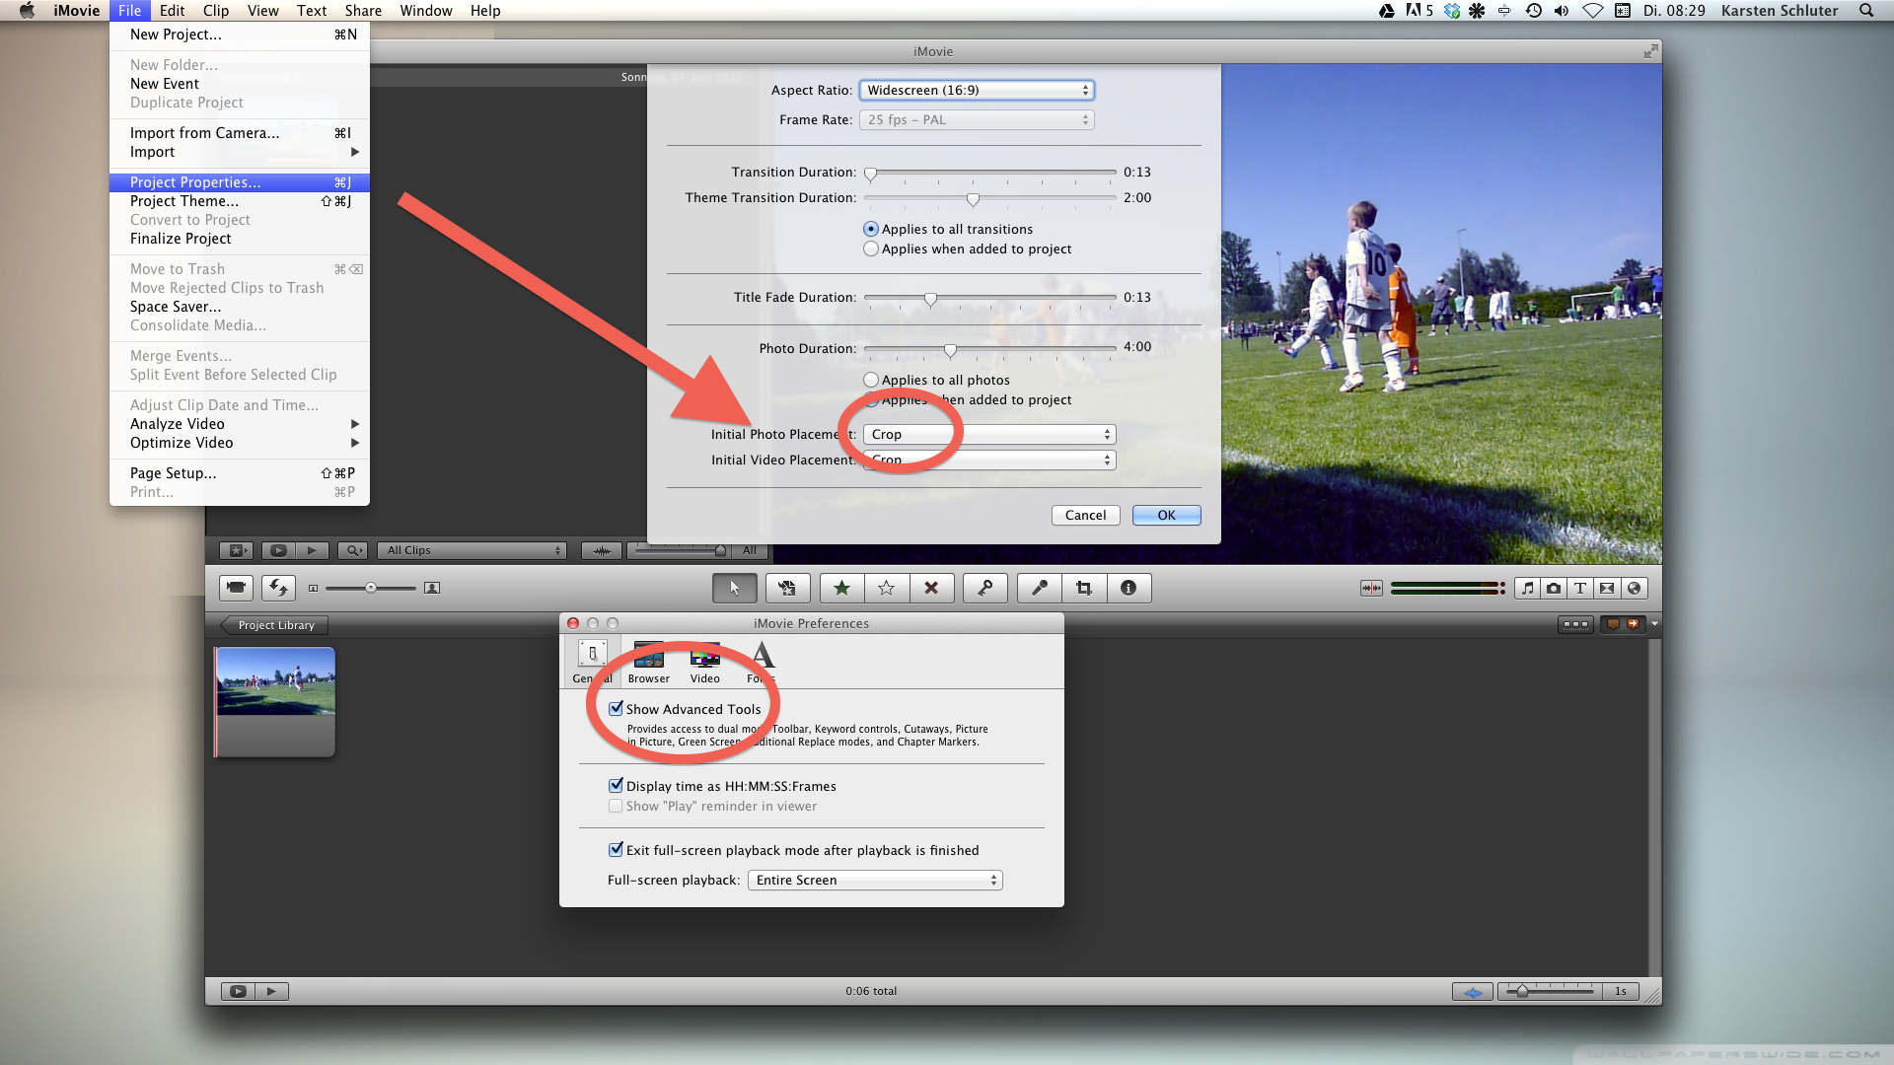Screen dimensions: 1894x1065
Task: Open the inspector info icon
Action: coord(1129,588)
